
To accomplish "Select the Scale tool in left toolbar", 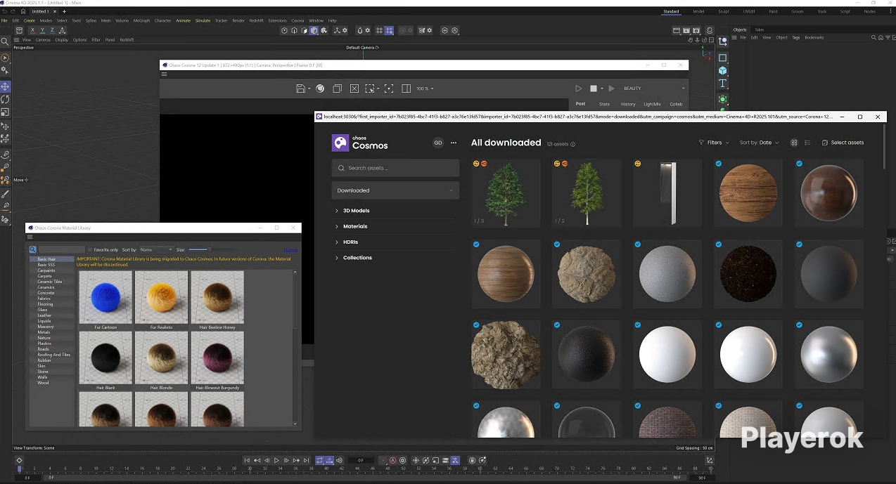I will [x=5, y=112].
